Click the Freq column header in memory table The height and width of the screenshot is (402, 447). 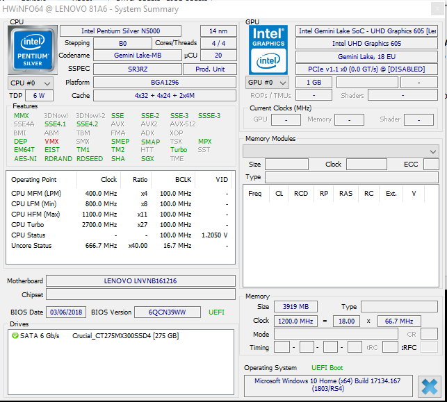click(255, 194)
